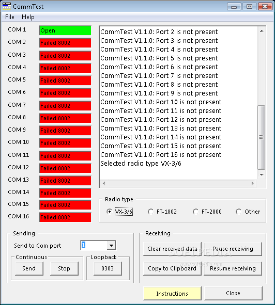Click the horizontal scroll left arrow

pos(104,183)
